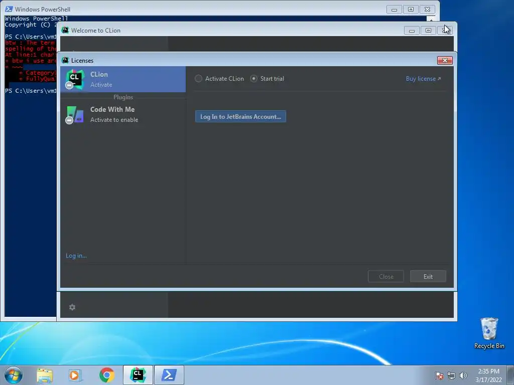The height and width of the screenshot is (385, 514).
Task: Click the network tray icon
Action: tap(451, 375)
